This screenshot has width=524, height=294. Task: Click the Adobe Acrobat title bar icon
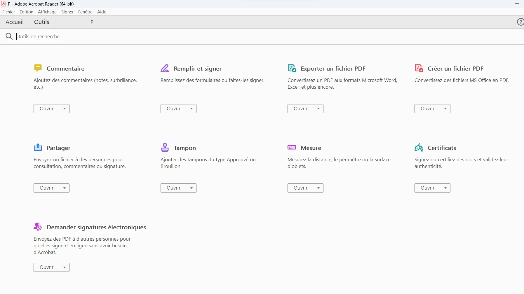(x=4, y=4)
